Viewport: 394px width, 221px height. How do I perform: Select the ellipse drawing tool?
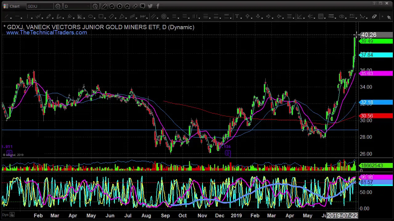[90, 17]
